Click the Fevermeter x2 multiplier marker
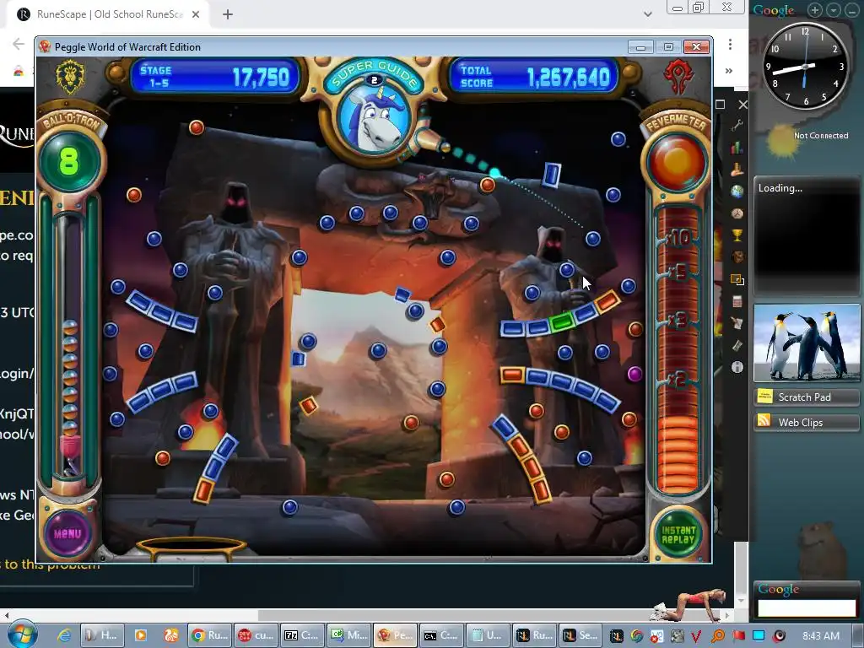Image resolution: width=864 pixels, height=648 pixels. [x=678, y=379]
